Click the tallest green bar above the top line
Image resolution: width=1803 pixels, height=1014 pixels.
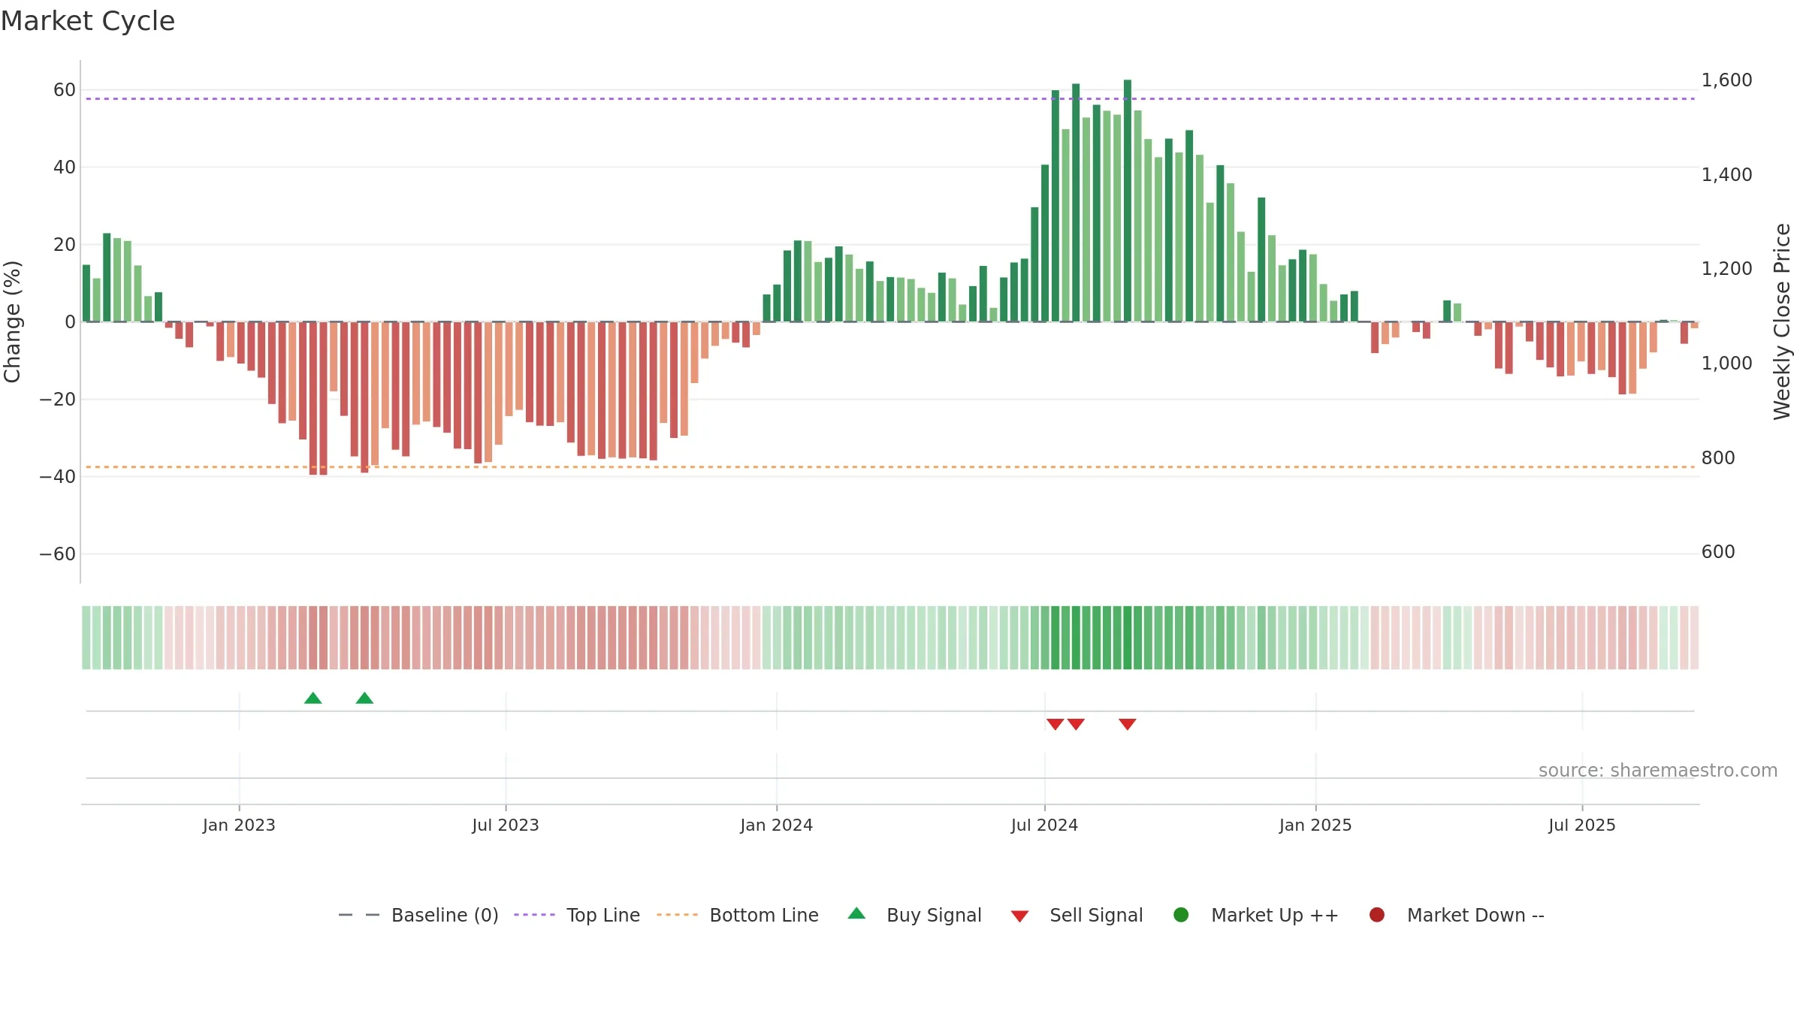click(1127, 201)
